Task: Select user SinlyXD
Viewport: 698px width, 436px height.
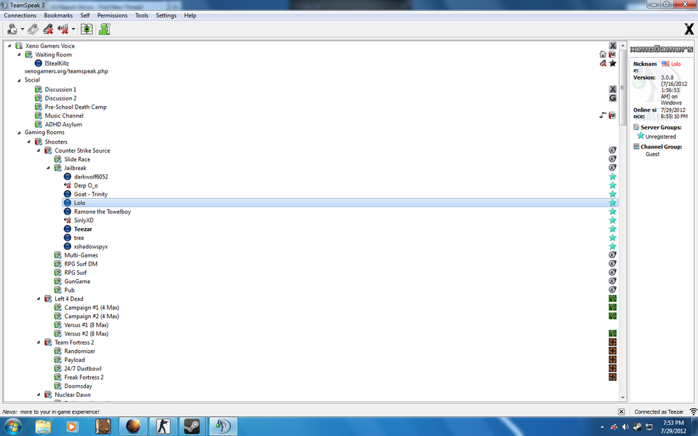Action: tap(84, 220)
